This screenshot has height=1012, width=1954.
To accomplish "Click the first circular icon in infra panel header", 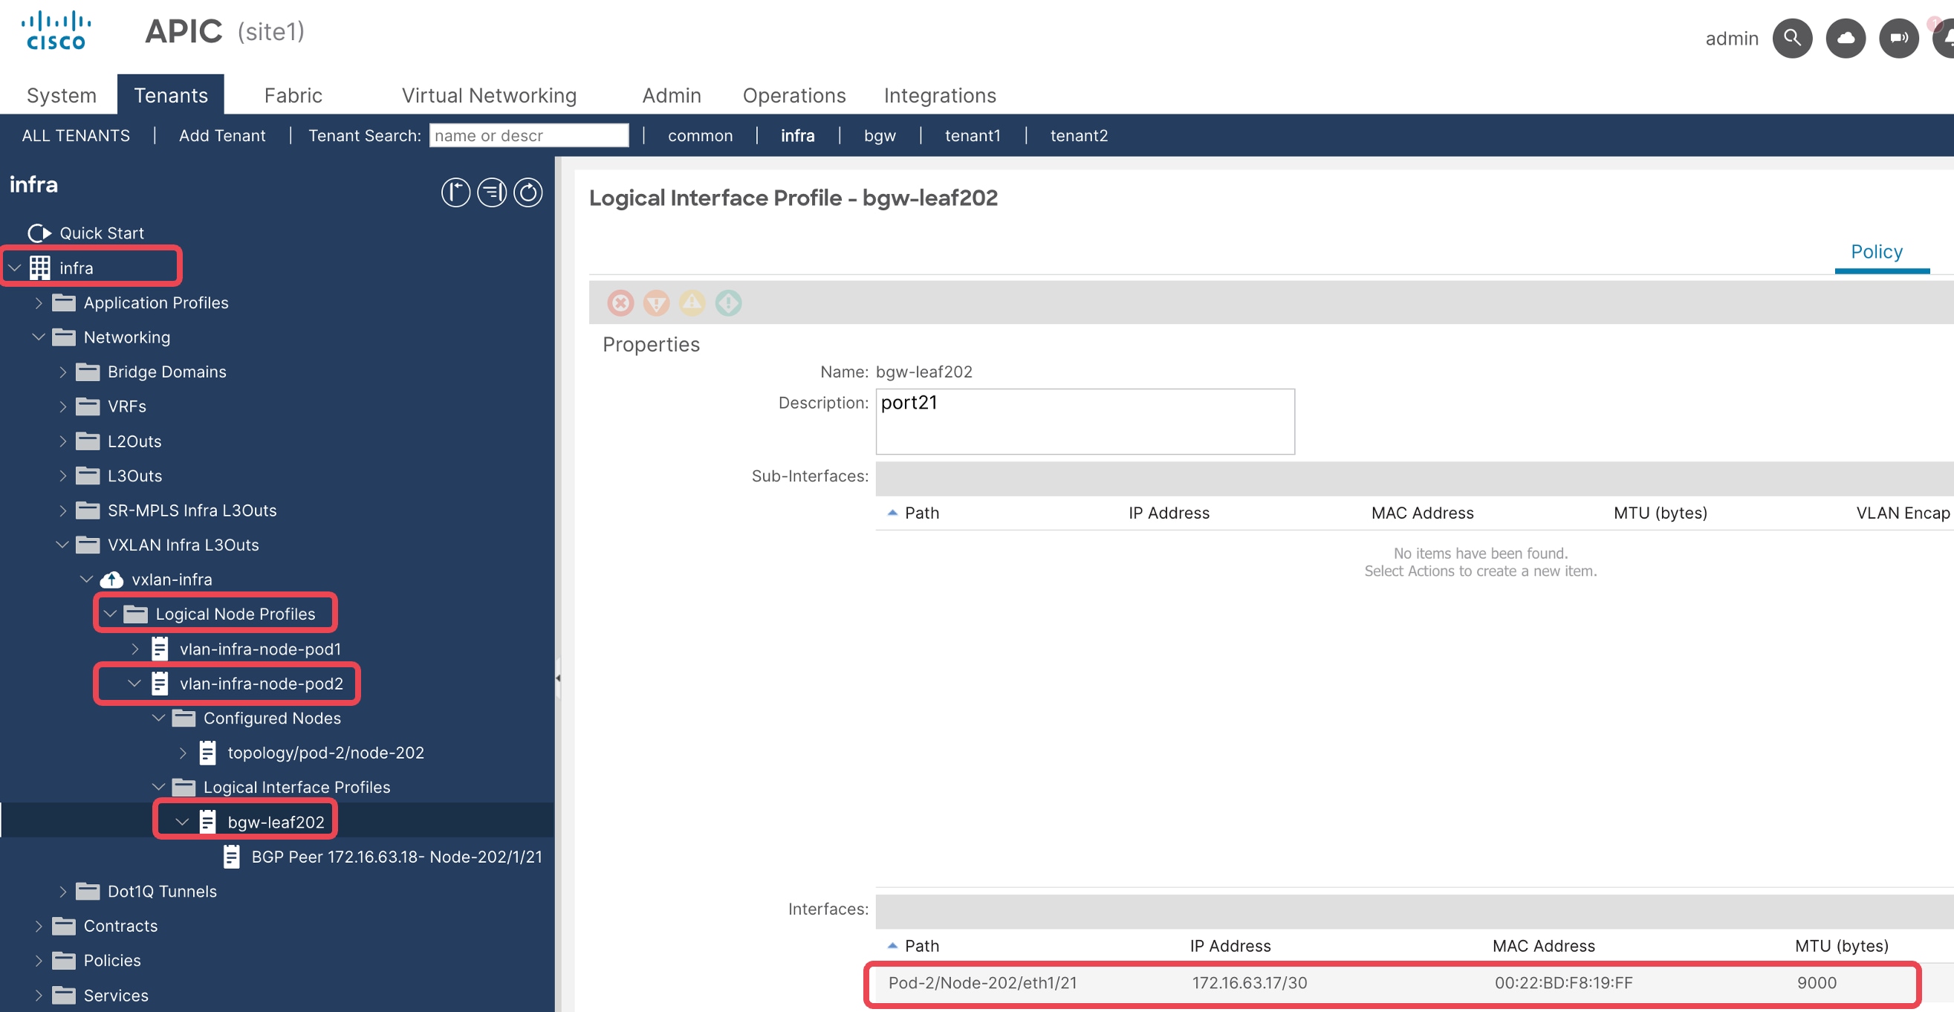I will [x=456, y=192].
